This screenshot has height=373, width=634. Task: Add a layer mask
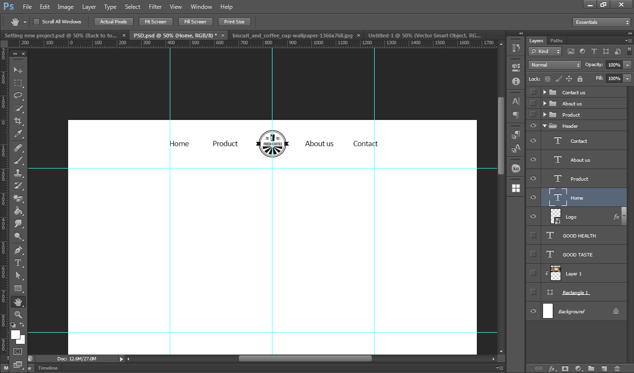(564, 369)
